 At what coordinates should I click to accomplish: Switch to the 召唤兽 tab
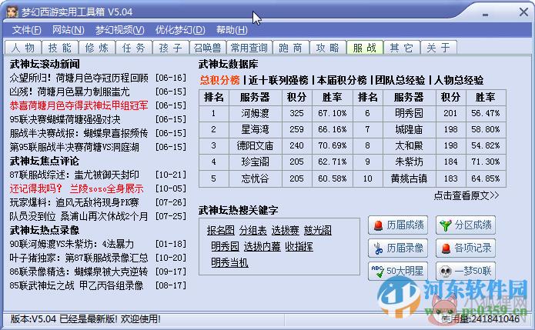[x=207, y=48]
